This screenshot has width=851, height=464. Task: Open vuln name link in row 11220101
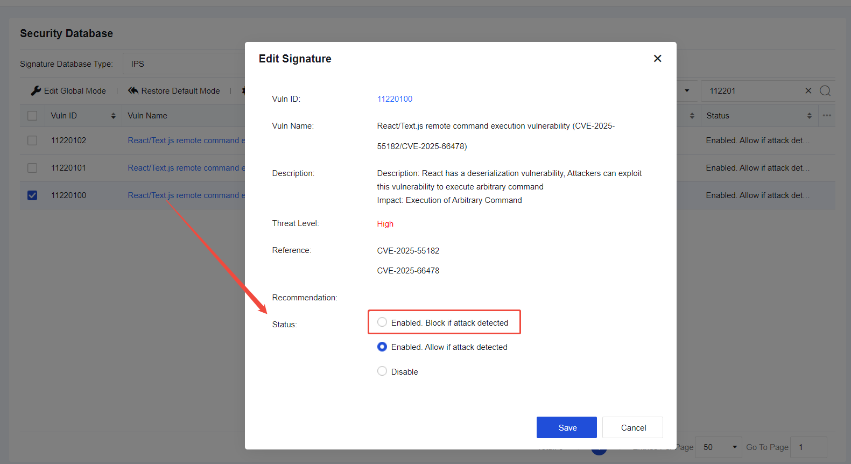click(186, 168)
